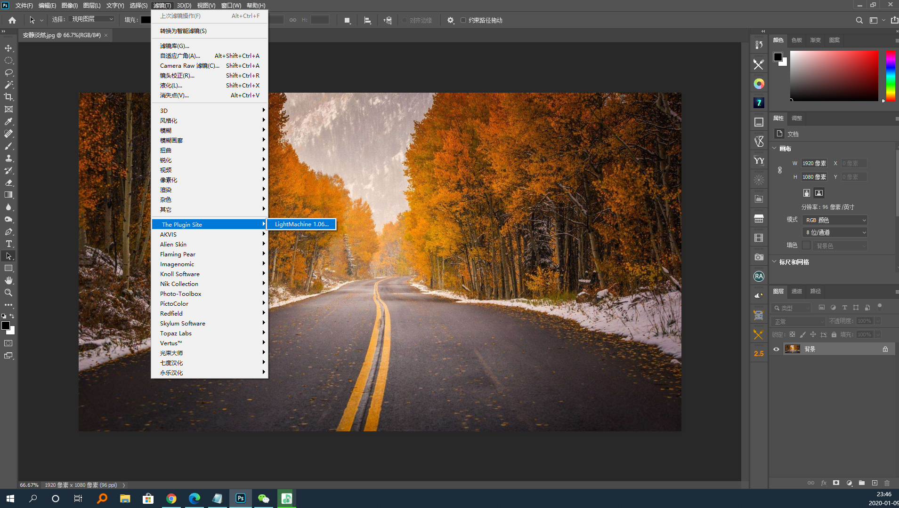Collapse the 画布 section
The height and width of the screenshot is (508, 899).
pos(775,148)
